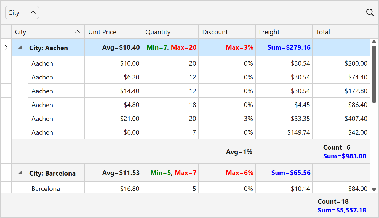Image resolution: width=379 pixels, height=218 pixels.
Task: Select the quantity 18 cell
Action: pos(170,105)
